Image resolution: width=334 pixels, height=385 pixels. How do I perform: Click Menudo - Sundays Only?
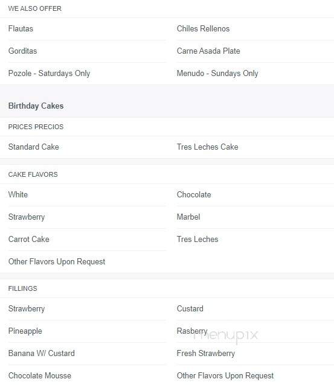click(217, 74)
